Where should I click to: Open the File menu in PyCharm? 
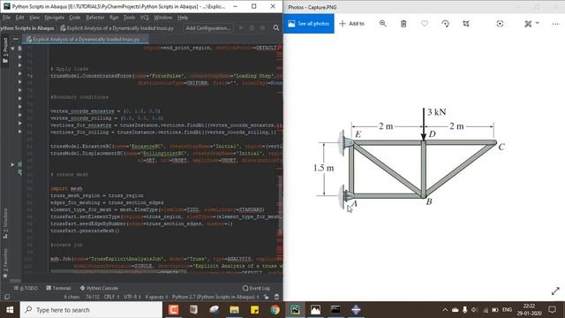tap(6, 18)
